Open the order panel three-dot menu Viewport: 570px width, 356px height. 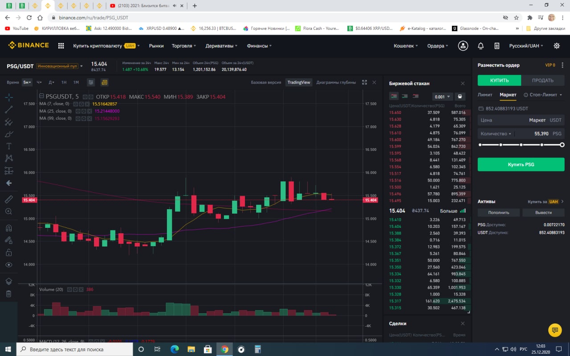[562, 65]
